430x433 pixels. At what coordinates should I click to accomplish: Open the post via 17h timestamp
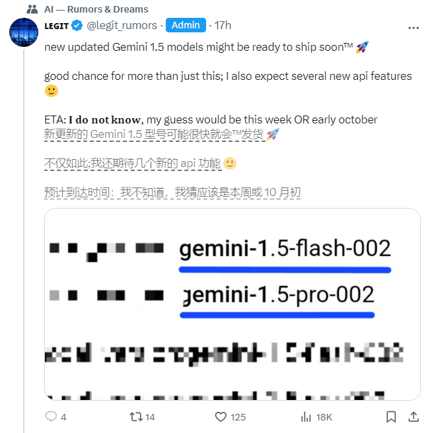(x=223, y=25)
